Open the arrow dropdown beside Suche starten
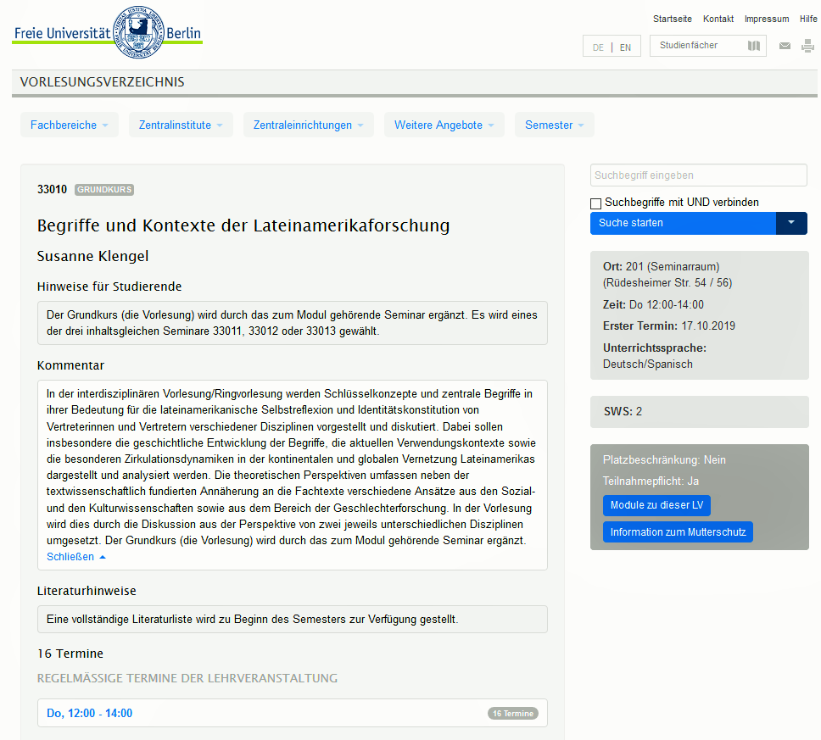Viewport: 821px width, 740px height. 791,223
